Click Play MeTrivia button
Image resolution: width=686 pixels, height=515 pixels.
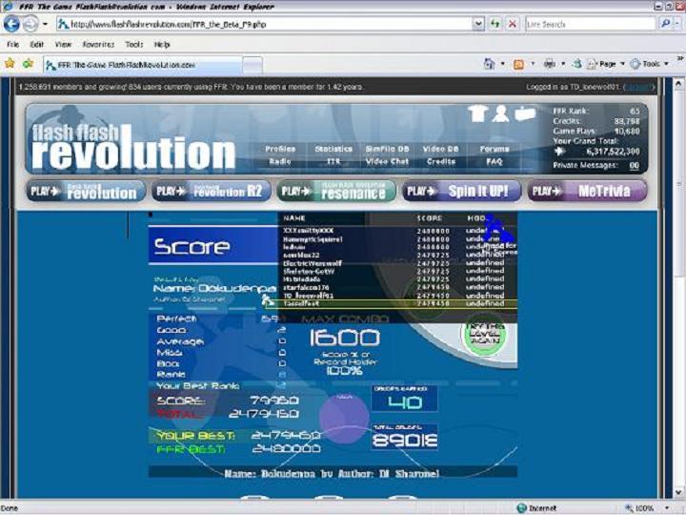click(x=587, y=191)
